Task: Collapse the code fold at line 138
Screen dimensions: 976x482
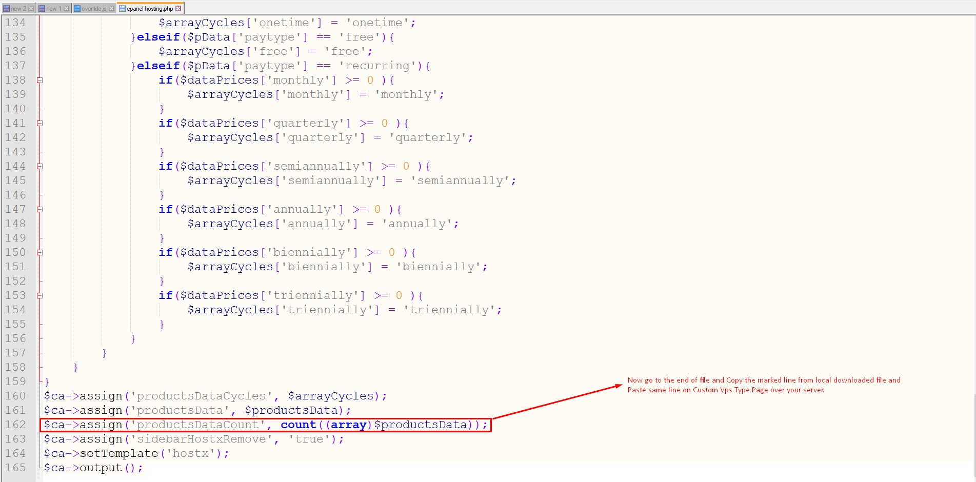Action: pyautogui.click(x=39, y=81)
